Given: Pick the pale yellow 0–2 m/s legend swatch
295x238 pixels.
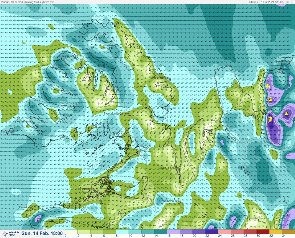Looking at the screenshot, I should (71, 231).
